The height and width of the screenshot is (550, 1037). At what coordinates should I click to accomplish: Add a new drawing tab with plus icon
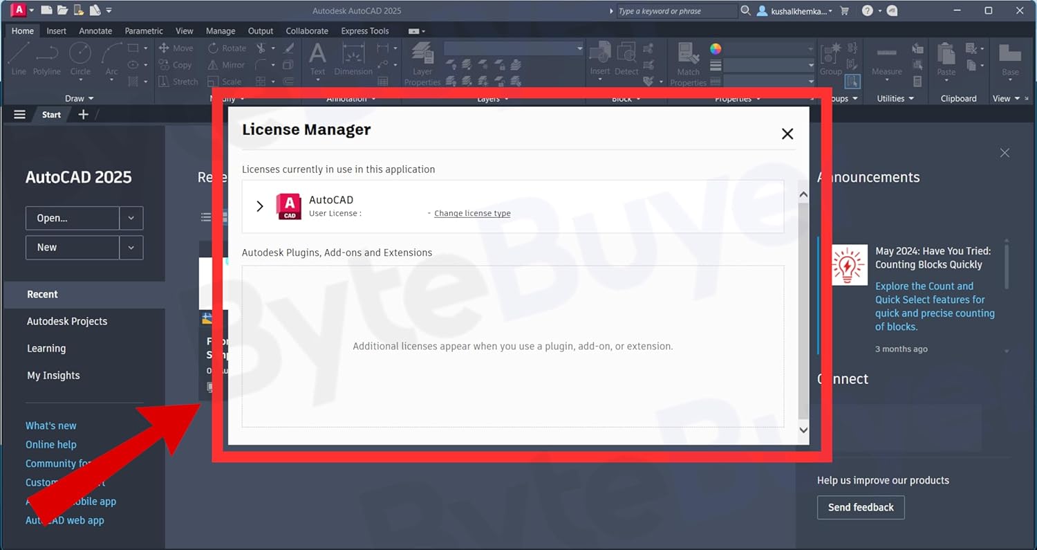click(x=83, y=115)
